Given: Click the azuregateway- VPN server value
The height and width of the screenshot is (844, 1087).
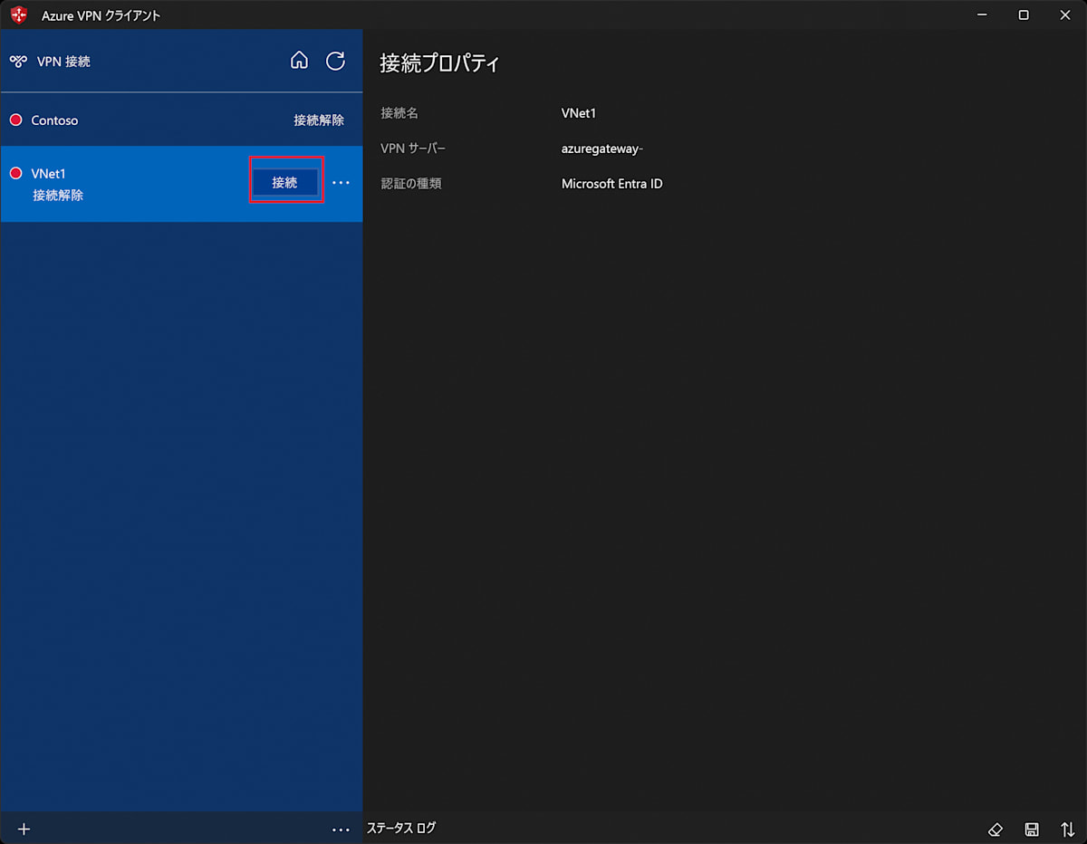Looking at the screenshot, I should [x=602, y=149].
